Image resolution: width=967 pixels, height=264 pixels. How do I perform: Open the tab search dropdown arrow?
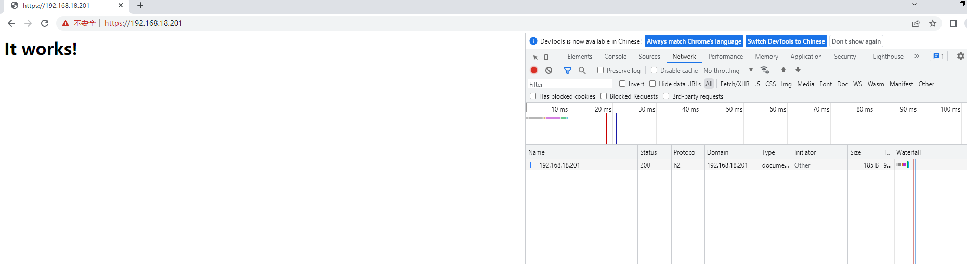pos(914,4)
